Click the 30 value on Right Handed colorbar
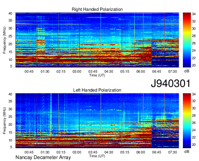 pyautogui.click(x=194, y=29)
